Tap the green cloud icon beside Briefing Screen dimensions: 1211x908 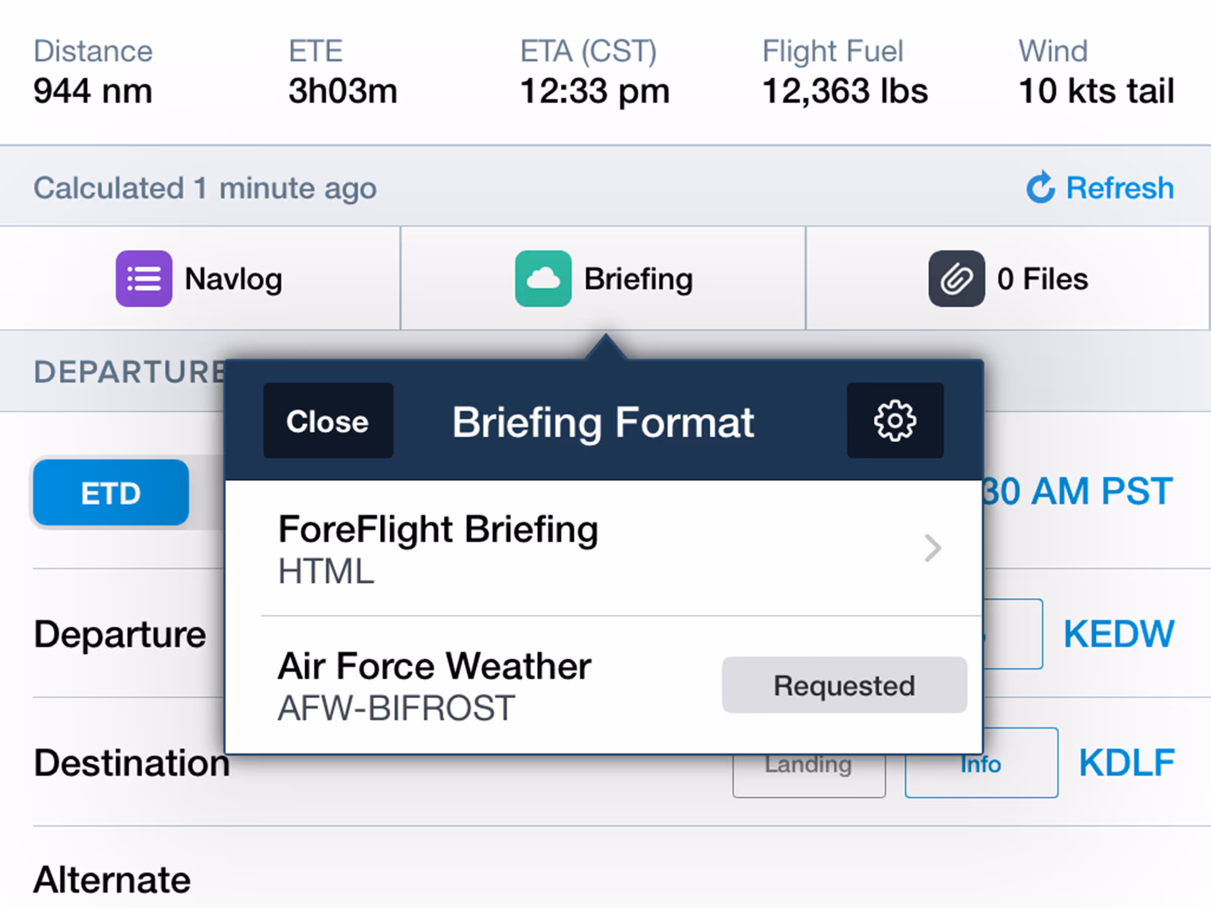[542, 278]
